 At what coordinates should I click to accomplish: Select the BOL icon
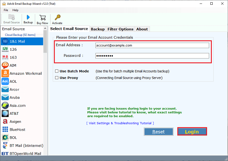5,138
